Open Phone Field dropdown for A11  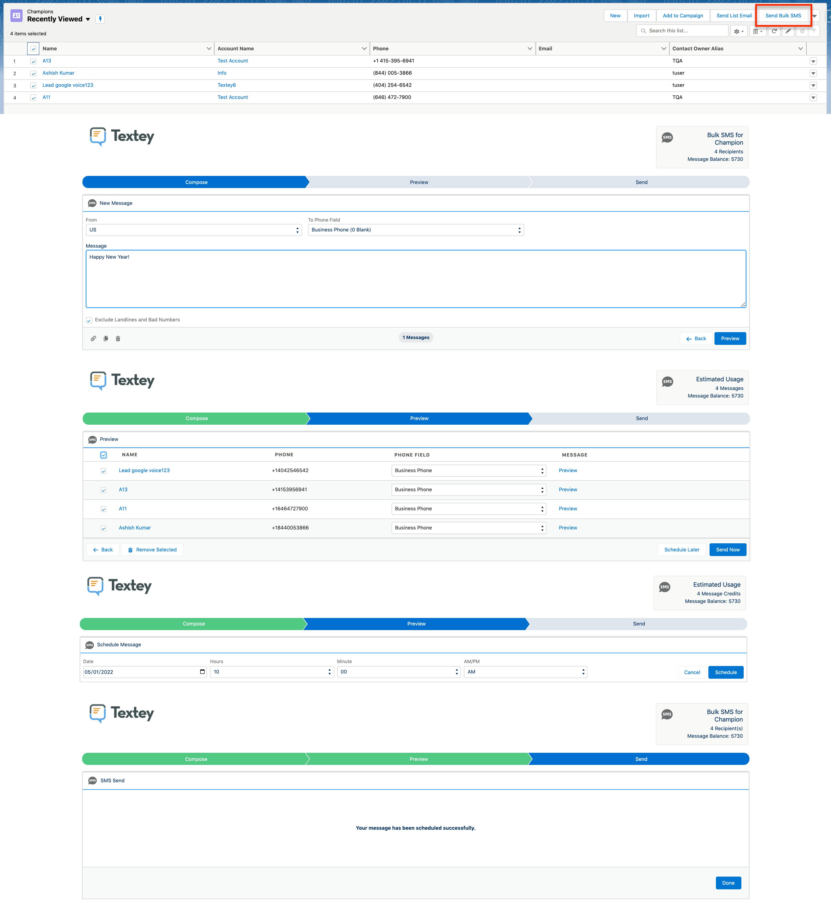(x=469, y=509)
